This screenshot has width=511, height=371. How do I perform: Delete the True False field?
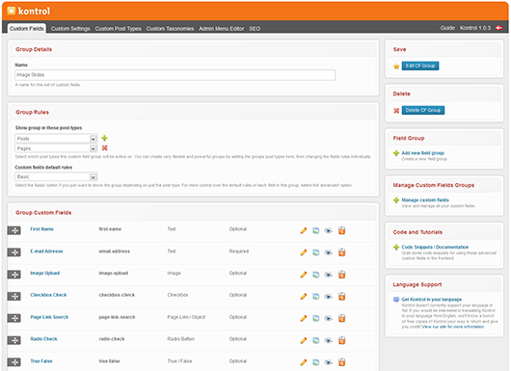click(x=341, y=362)
